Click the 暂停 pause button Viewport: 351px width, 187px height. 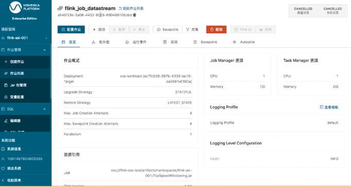coord(119,29)
